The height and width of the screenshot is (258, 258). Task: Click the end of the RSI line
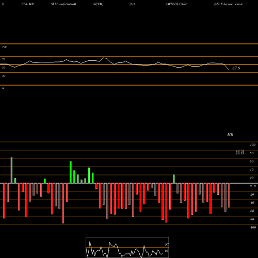[229, 69]
